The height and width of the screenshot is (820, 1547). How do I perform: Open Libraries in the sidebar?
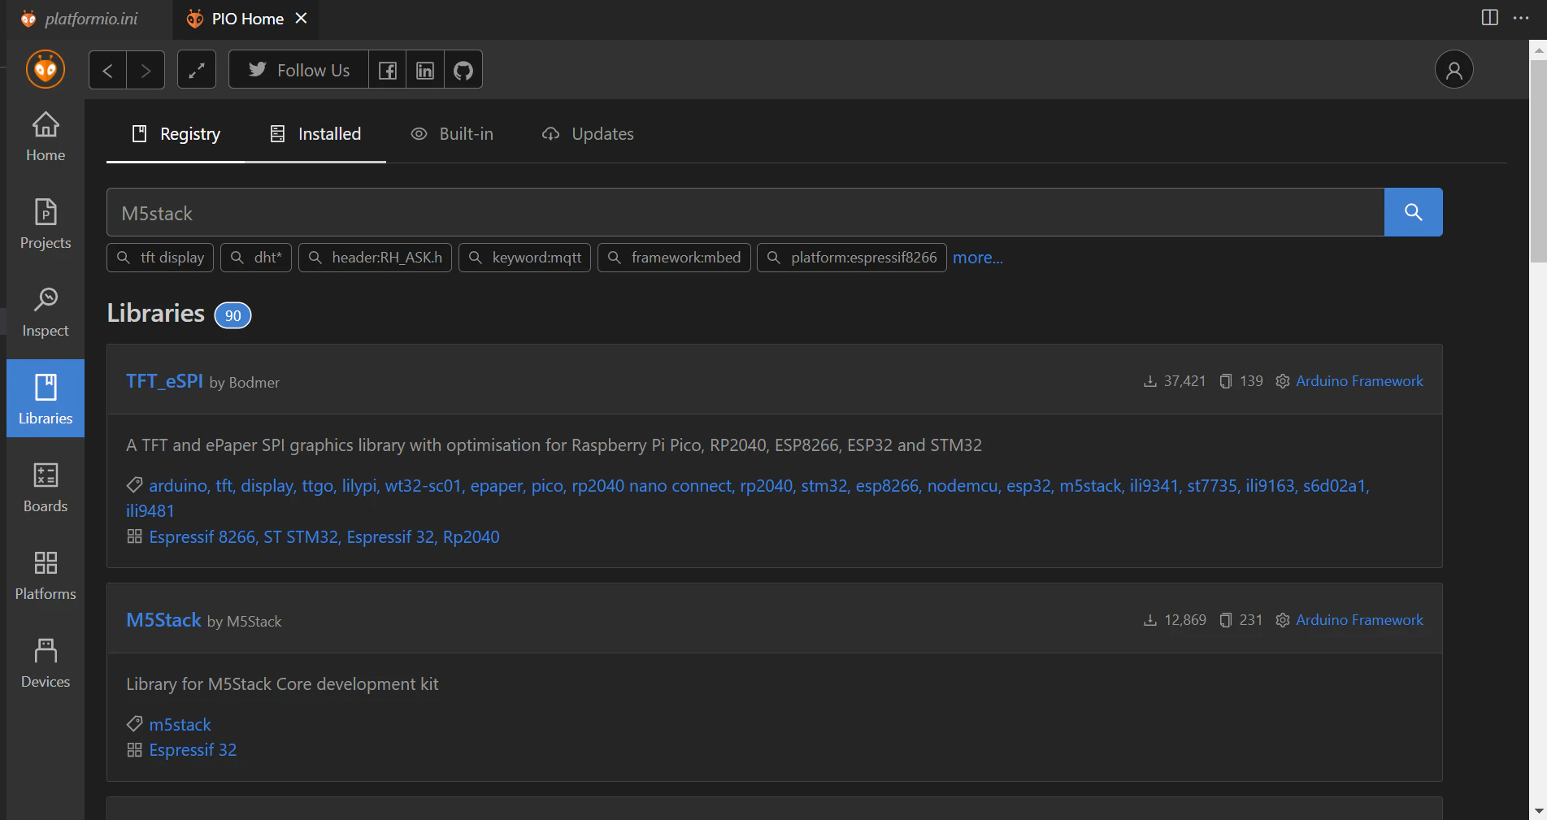[x=46, y=398]
